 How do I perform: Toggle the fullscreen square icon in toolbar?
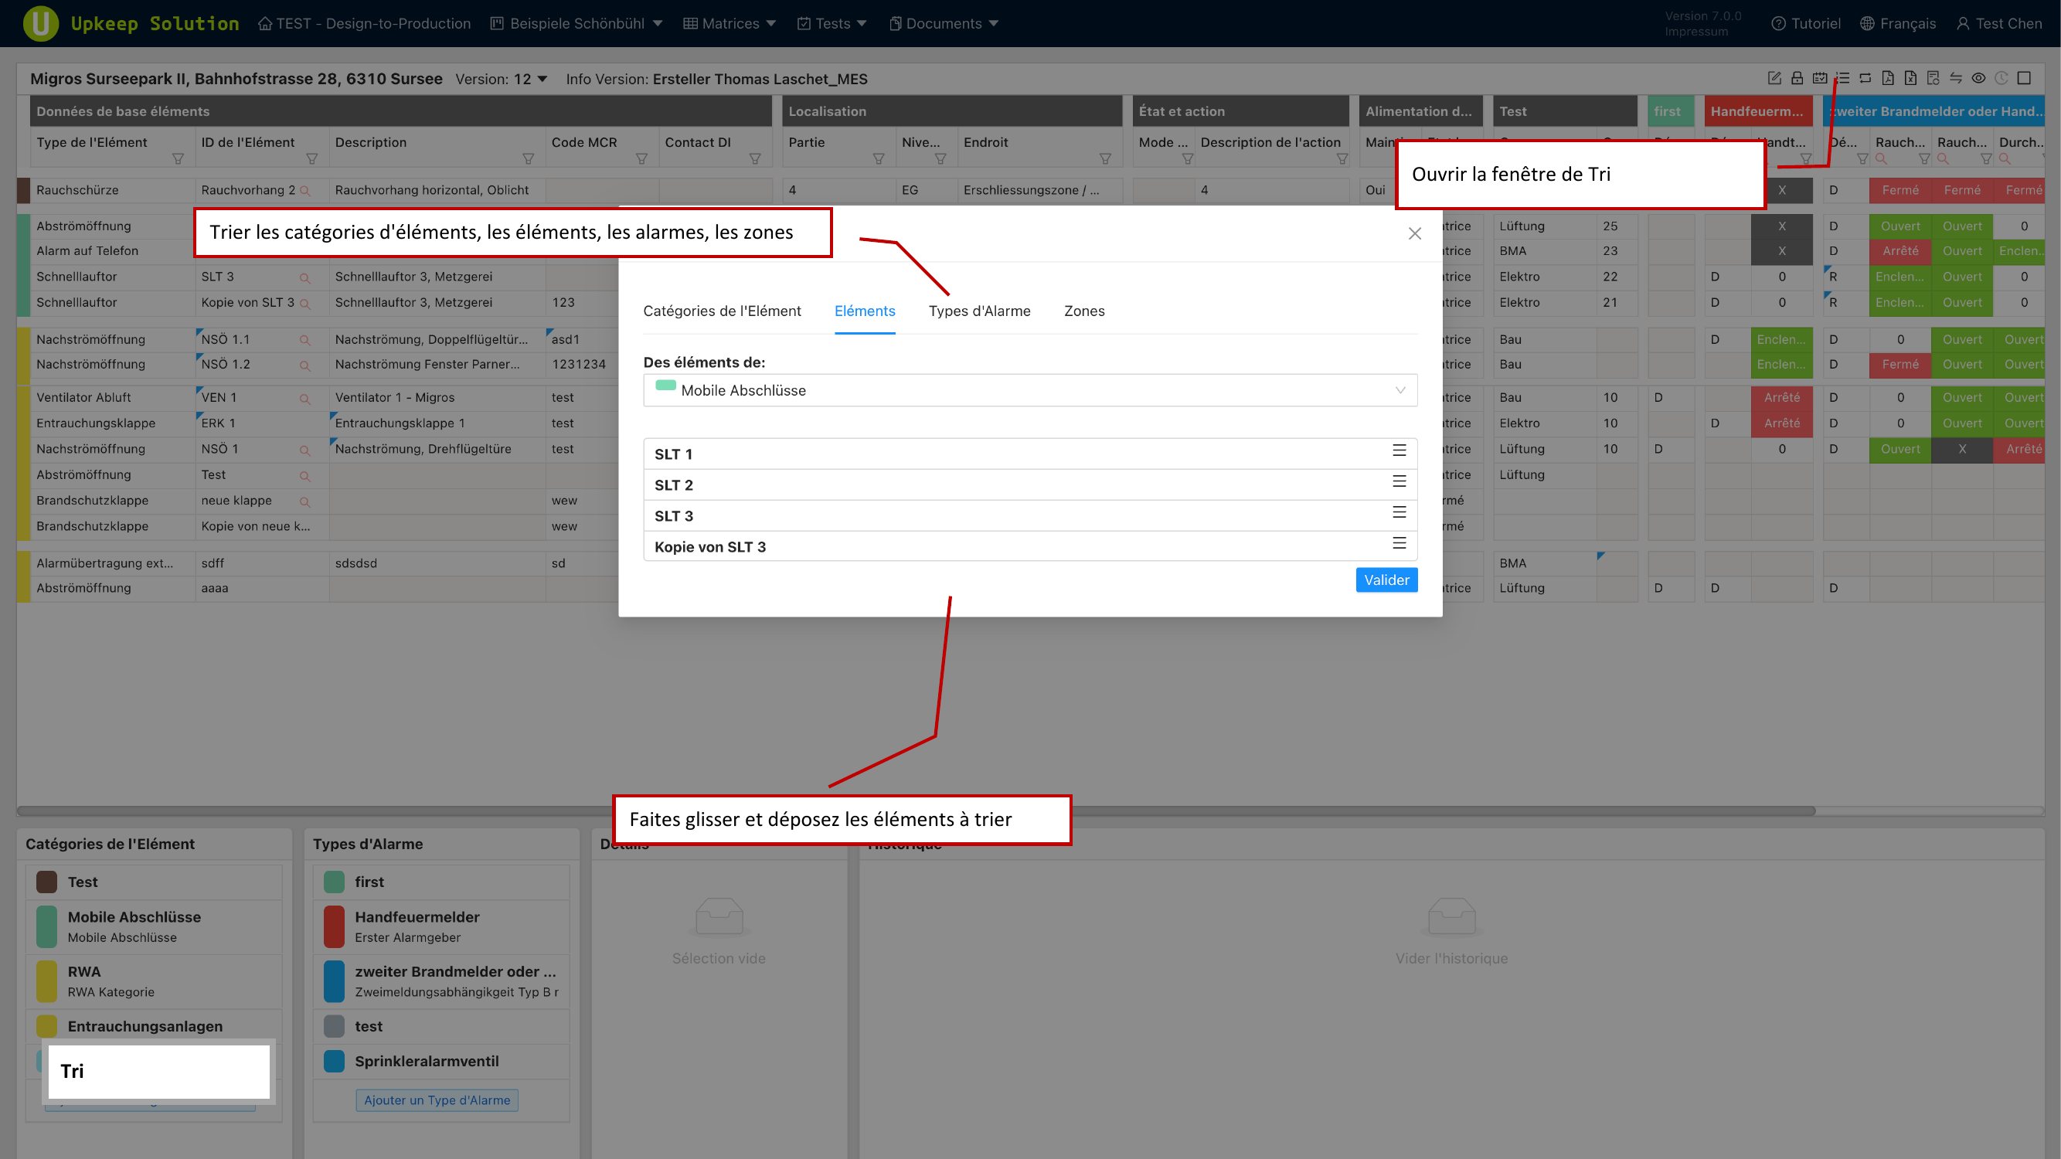[2024, 77]
